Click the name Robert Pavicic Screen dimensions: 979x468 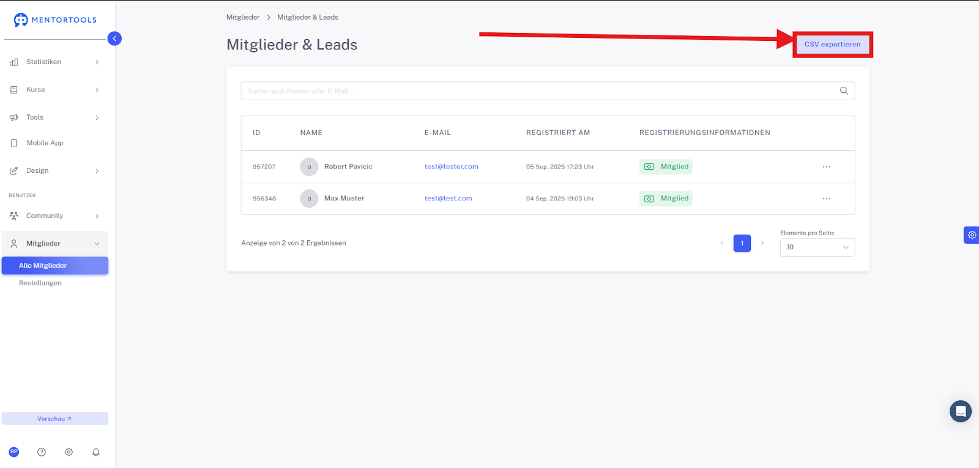pos(348,167)
